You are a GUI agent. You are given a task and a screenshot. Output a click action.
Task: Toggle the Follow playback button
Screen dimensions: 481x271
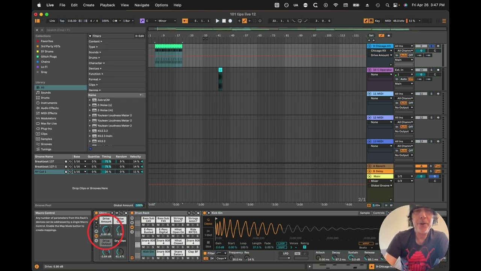(185, 21)
